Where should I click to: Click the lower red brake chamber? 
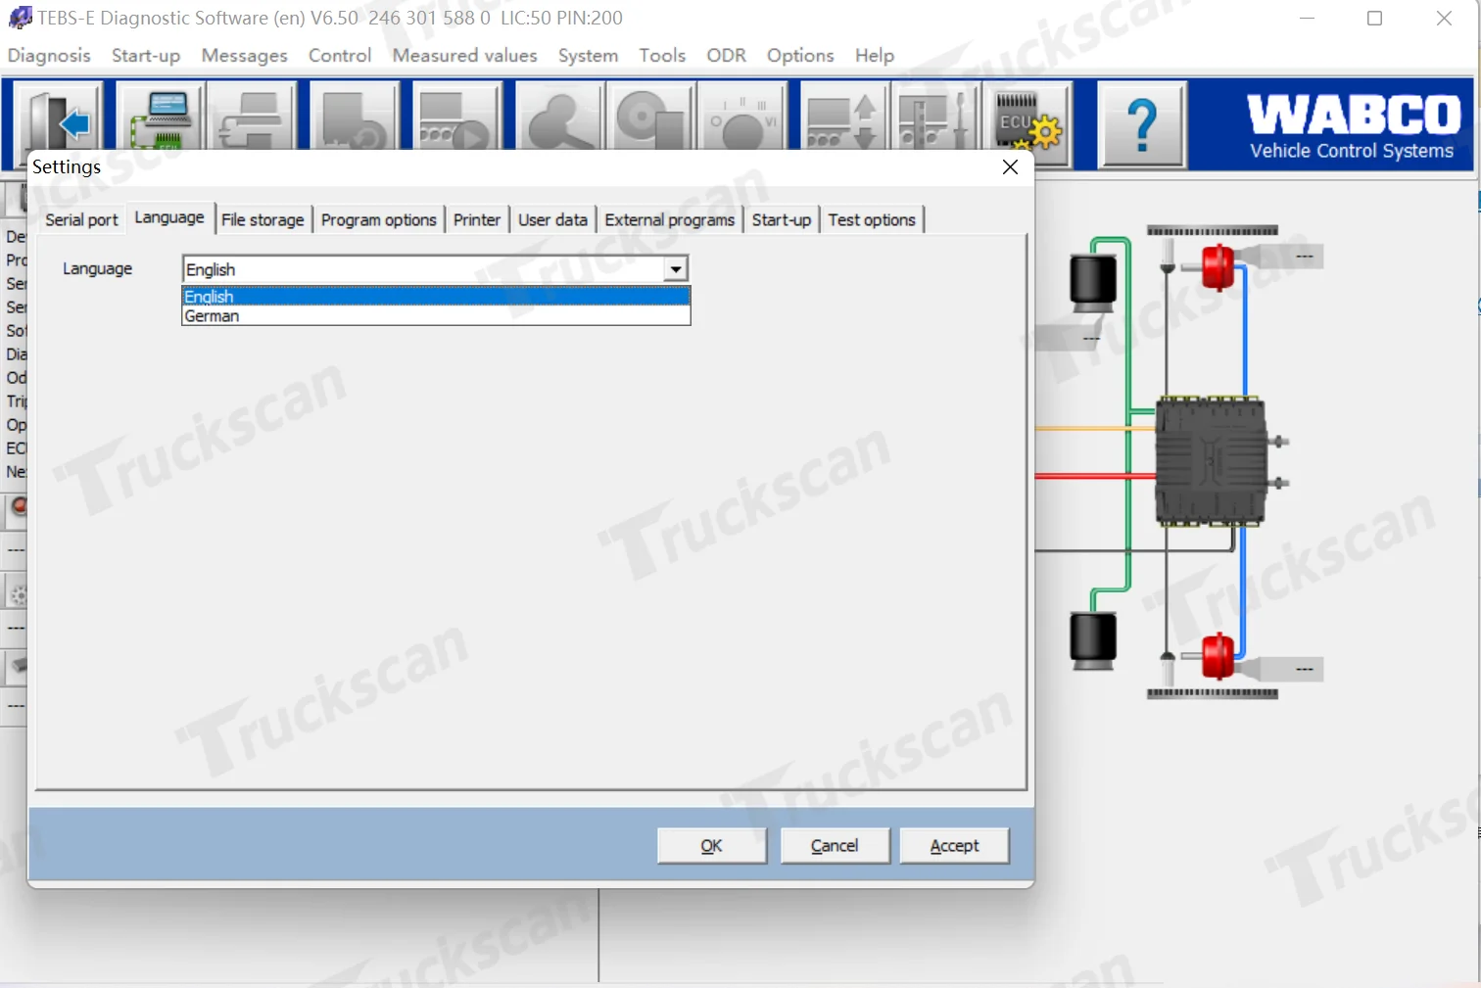point(1218,655)
